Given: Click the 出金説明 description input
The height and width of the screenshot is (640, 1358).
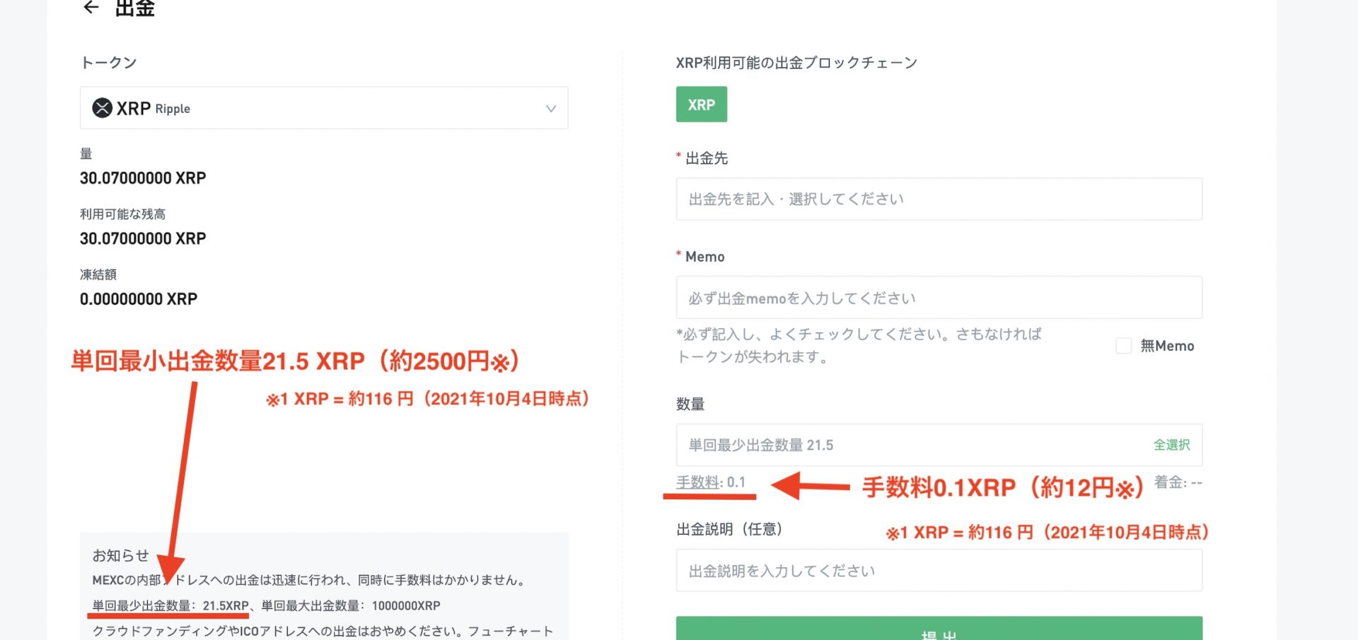Looking at the screenshot, I should coord(939,571).
